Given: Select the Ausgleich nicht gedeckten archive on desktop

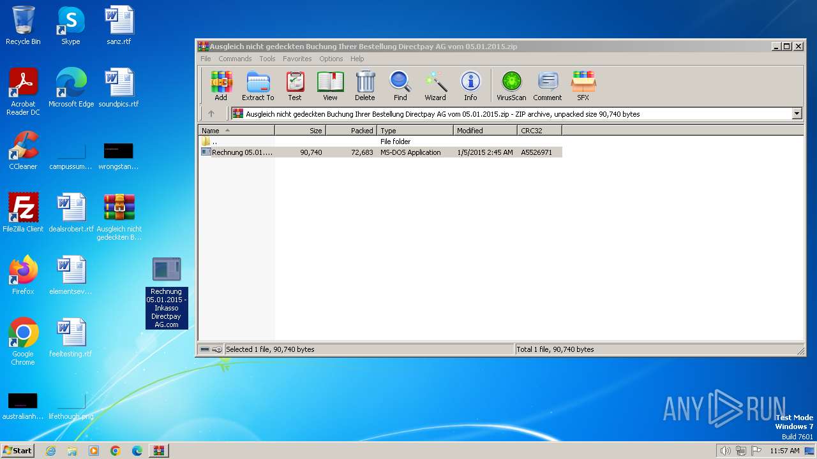Looking at the screenshot, I should 119,217.
